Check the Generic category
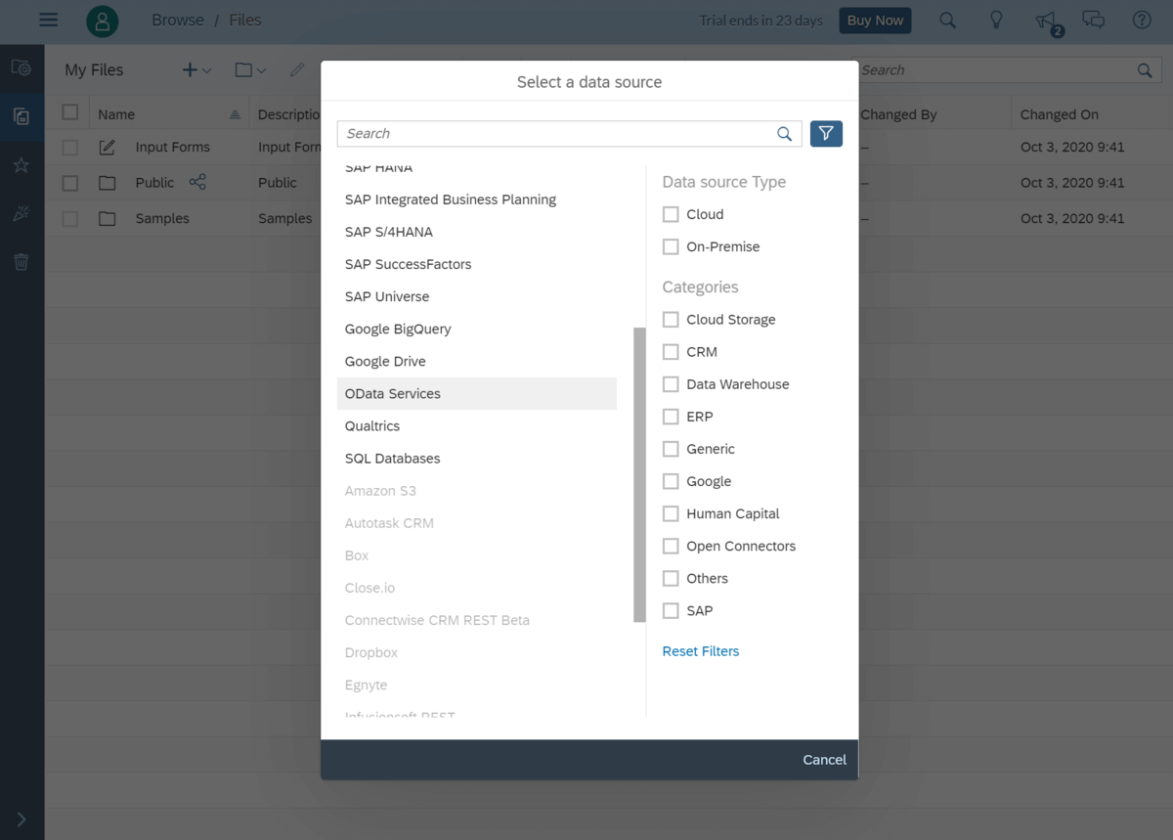The width and height of the screenshot is (1173, 840). click(x=671, y=448)
